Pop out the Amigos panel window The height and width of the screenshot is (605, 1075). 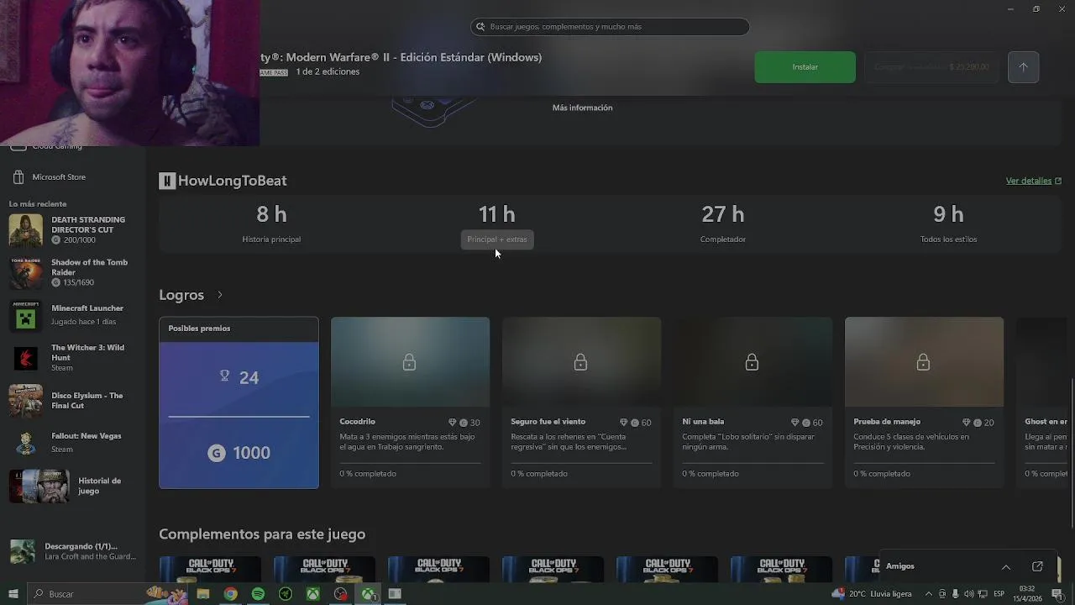click(x=1037, y=566)
